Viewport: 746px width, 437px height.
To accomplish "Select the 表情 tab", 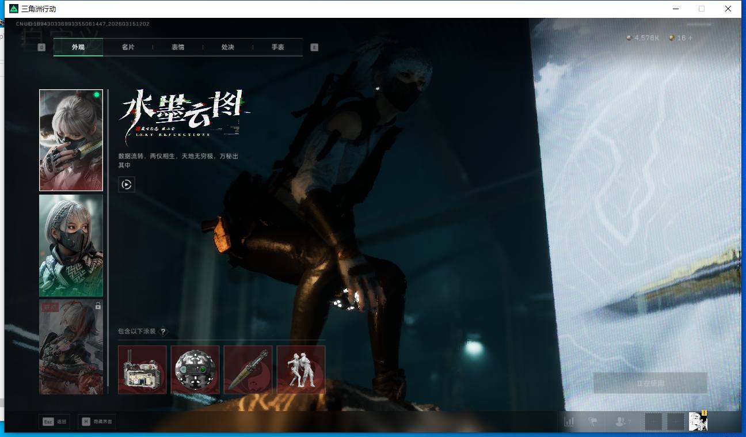I will (x=178, y=47).
